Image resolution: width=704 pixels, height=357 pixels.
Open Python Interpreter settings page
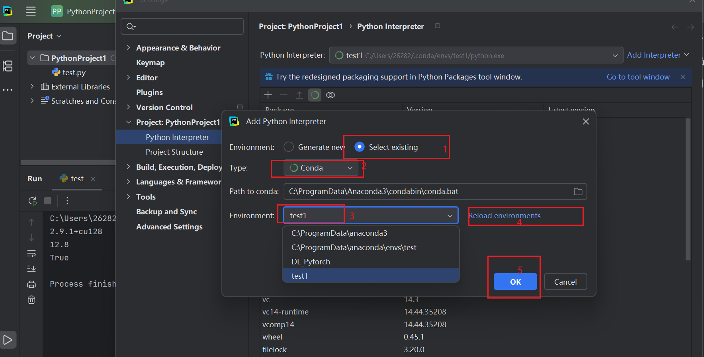(x=177, y=137)
